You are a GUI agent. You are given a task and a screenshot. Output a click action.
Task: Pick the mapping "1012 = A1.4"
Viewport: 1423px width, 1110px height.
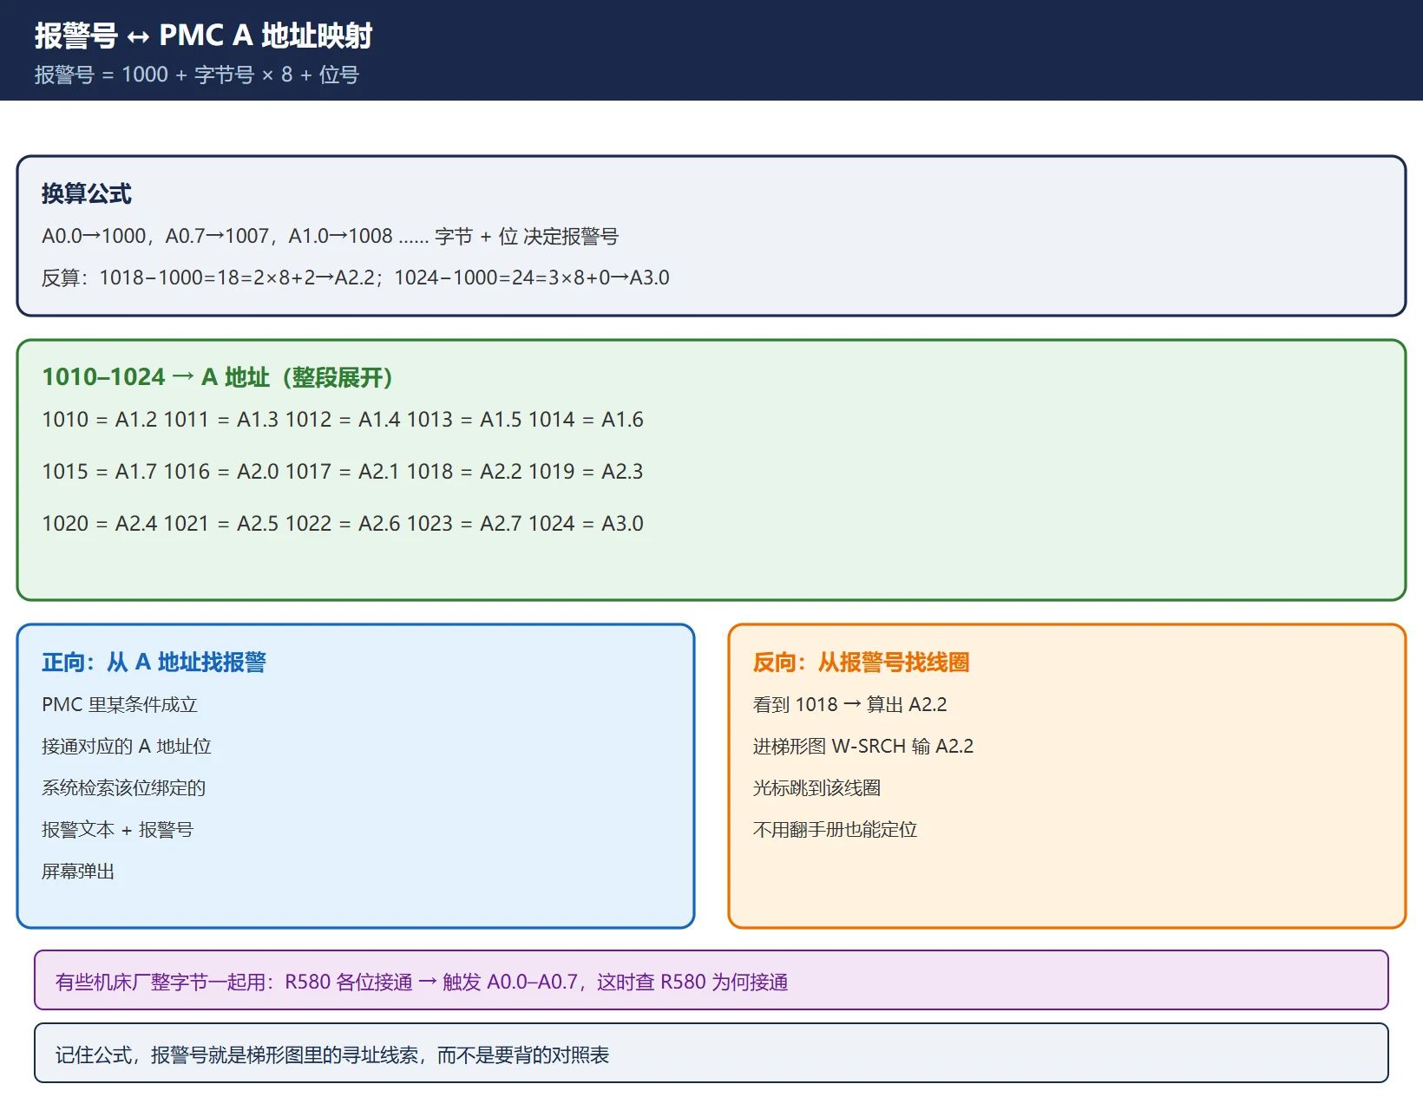[343, 420]
